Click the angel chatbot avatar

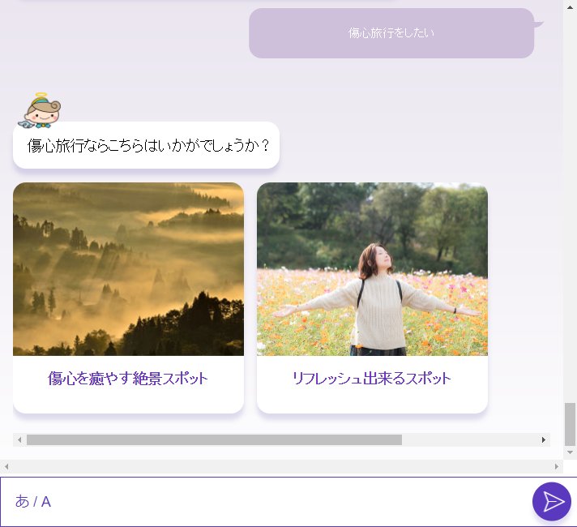(41, 112)
